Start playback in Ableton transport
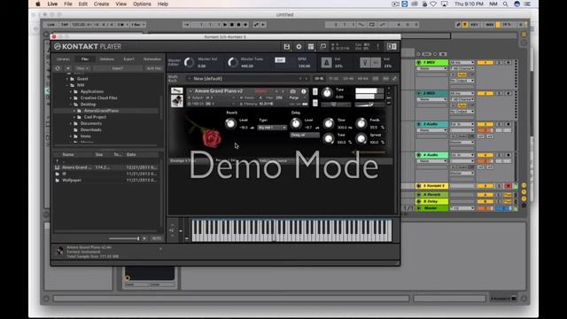The height and width of the screenshot is (319, 567). (225, 25)
